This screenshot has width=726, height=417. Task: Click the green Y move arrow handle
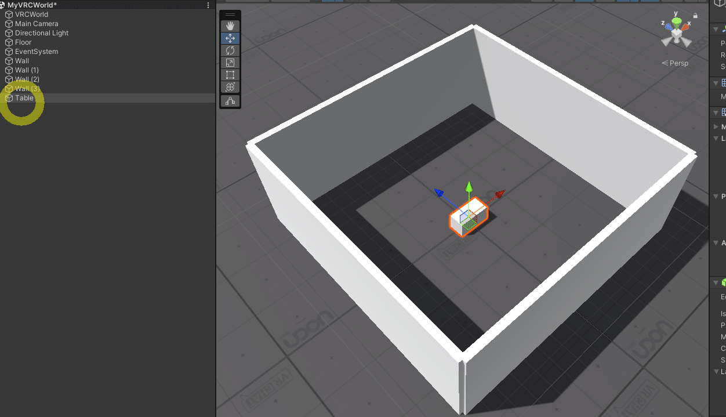coord(469,187)
